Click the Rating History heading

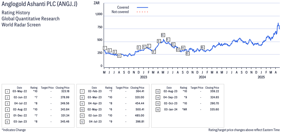click(x=16, y=13)
